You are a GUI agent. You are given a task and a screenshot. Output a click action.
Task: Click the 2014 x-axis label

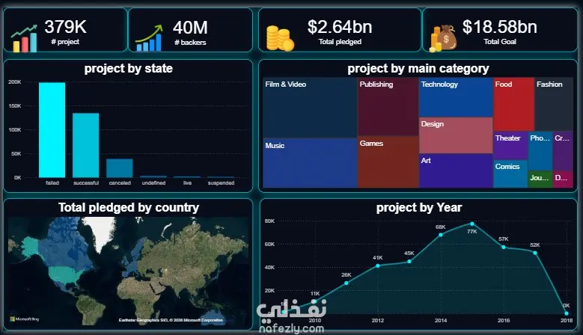[441, 320]
